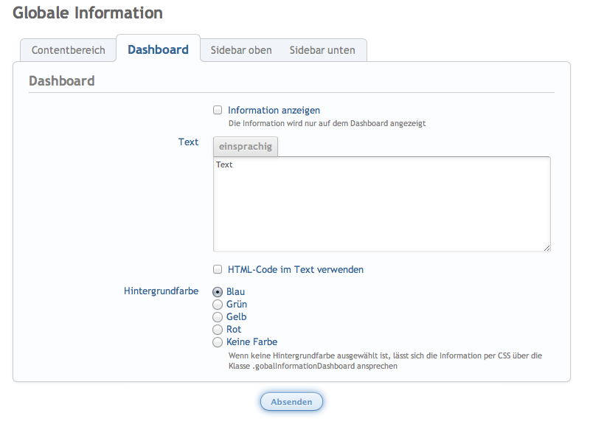Click the Information anzeigen label text
590x427 pixels.
click(x=274, y=110)
